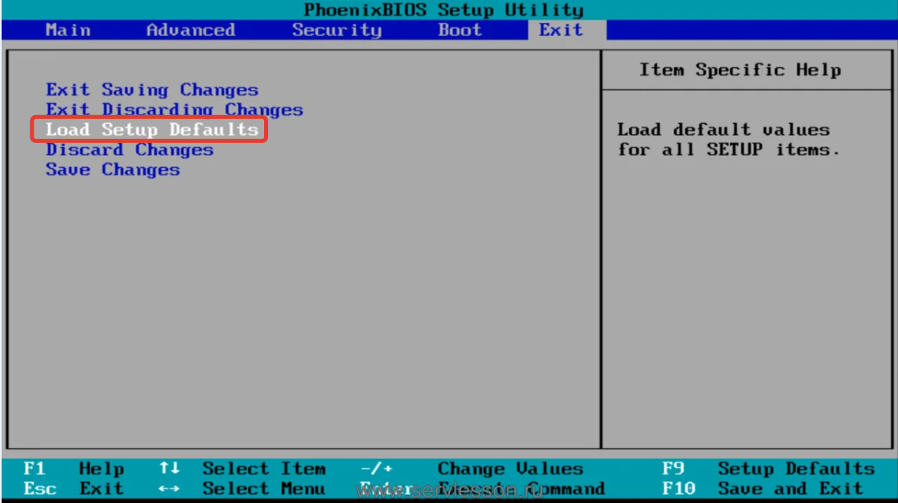
Task: Switch to the Advanced tab
Action: tap(190, 30)
